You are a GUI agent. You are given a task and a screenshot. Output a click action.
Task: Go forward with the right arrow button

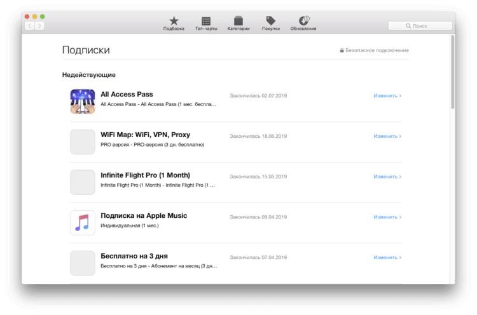39,26
